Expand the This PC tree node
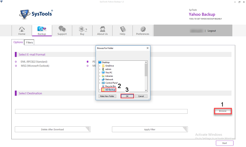The height and width of the screenshot is (147, 246). pyautogui.click(x=100, y=73)
